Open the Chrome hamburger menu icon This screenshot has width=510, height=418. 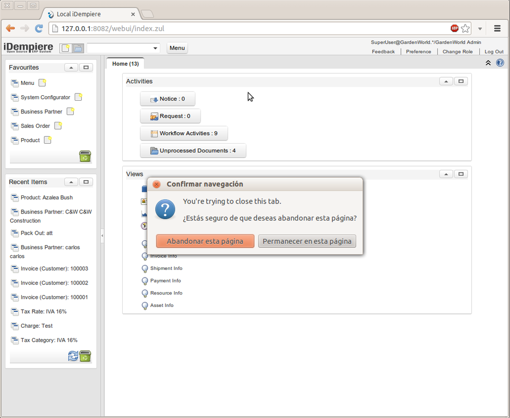click(497, 28)
